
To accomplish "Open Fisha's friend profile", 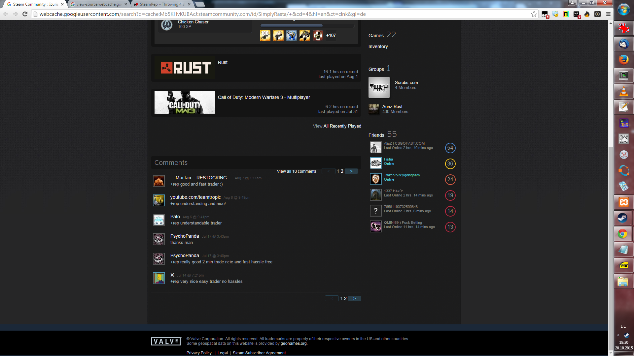I will click(388, 159).
